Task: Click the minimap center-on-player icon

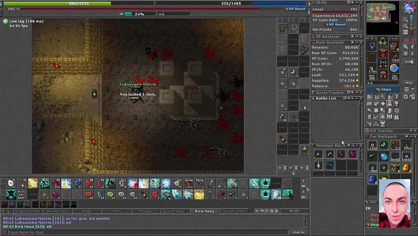Action: pyautogui.click(x=406, y=32)
